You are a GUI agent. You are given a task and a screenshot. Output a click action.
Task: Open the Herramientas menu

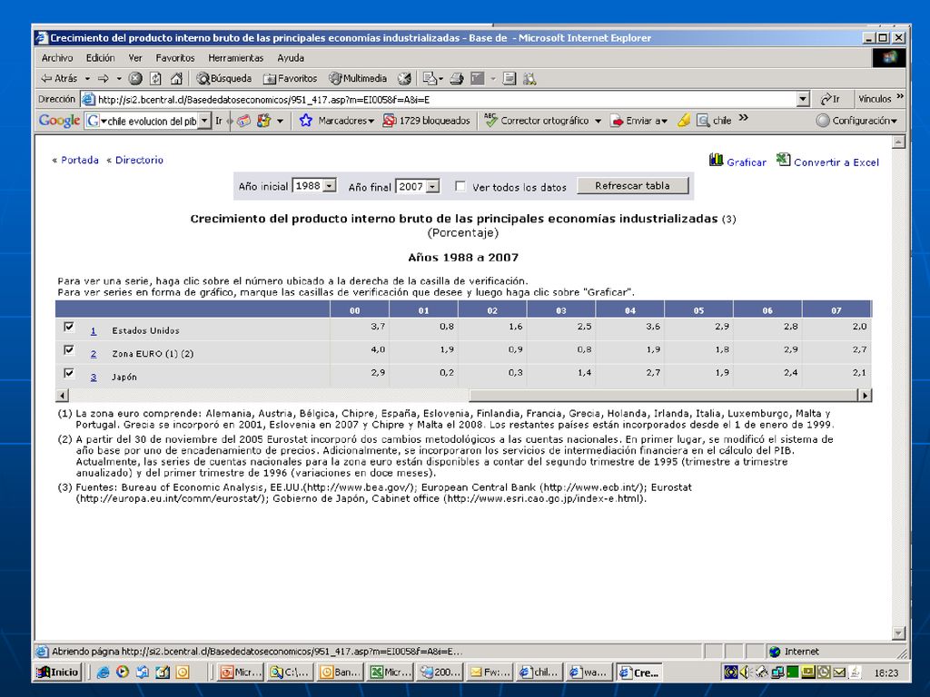coord(235,57)
